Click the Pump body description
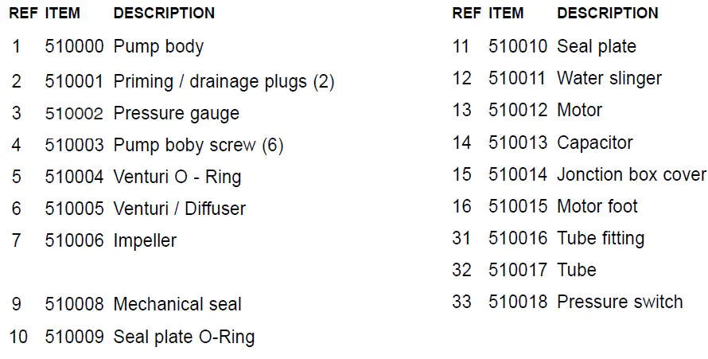Viewport: 708px width, 359px height. pyautogui.click(x=158, y=47)
